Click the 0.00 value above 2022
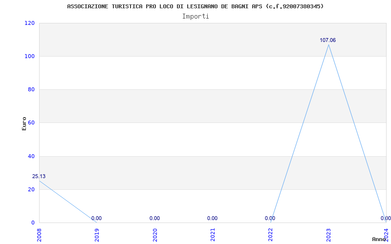The image size is (391, 244). coord(270,218)
